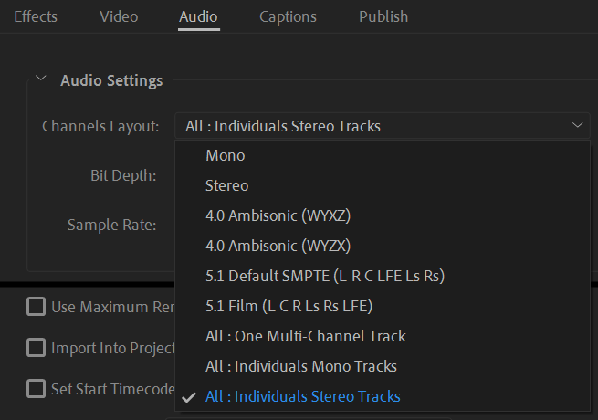Collapse the Audio Settings section
Screen dimensions: 598x420
click(x=41, y=79)
